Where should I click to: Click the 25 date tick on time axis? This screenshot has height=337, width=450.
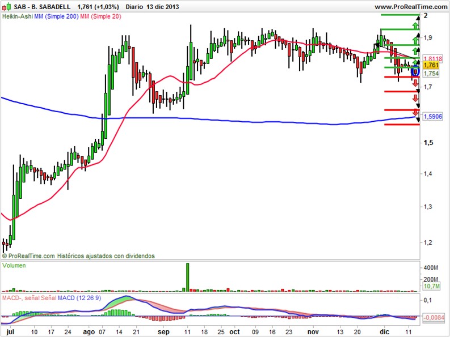221,332
